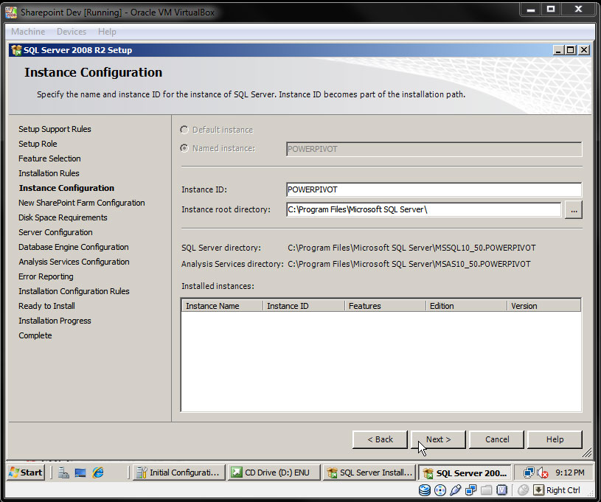The height and width of the screenshot is (502, 601).
Task: Click the SQL Server directory path text
Action: click(x=411, y=248)
